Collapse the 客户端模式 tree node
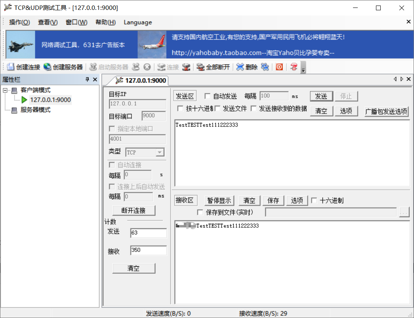 tap(5, 90)
